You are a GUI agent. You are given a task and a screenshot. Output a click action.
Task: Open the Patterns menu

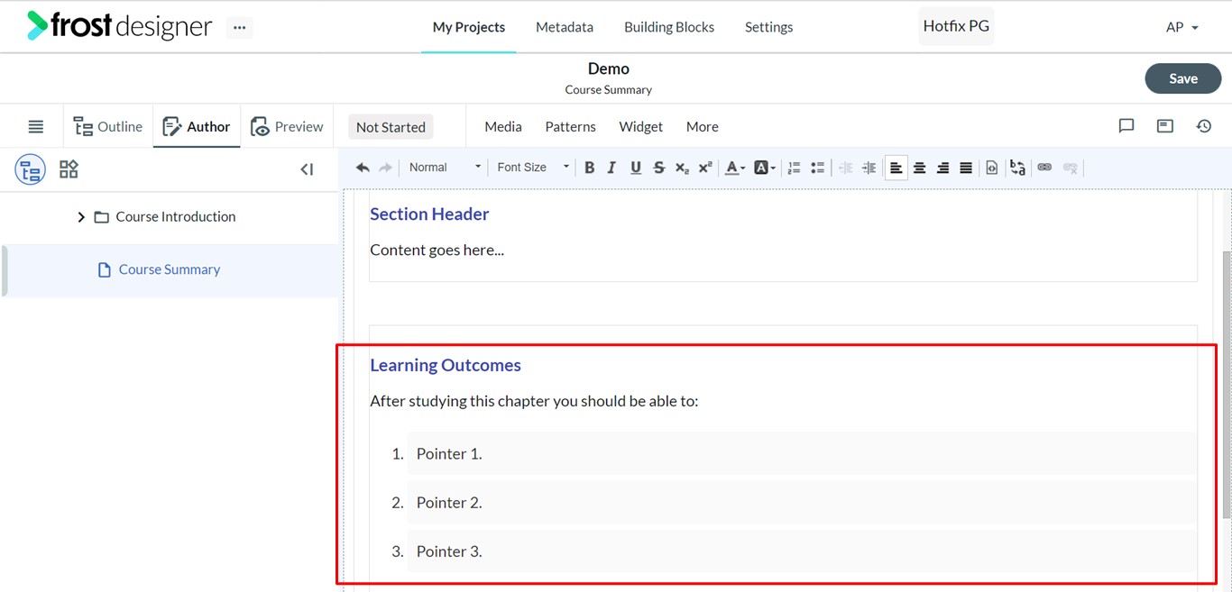point(571,127)
